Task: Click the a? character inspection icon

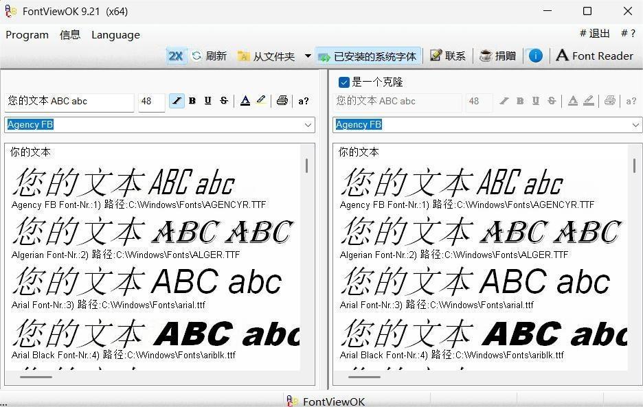Action: click(303, 101)
